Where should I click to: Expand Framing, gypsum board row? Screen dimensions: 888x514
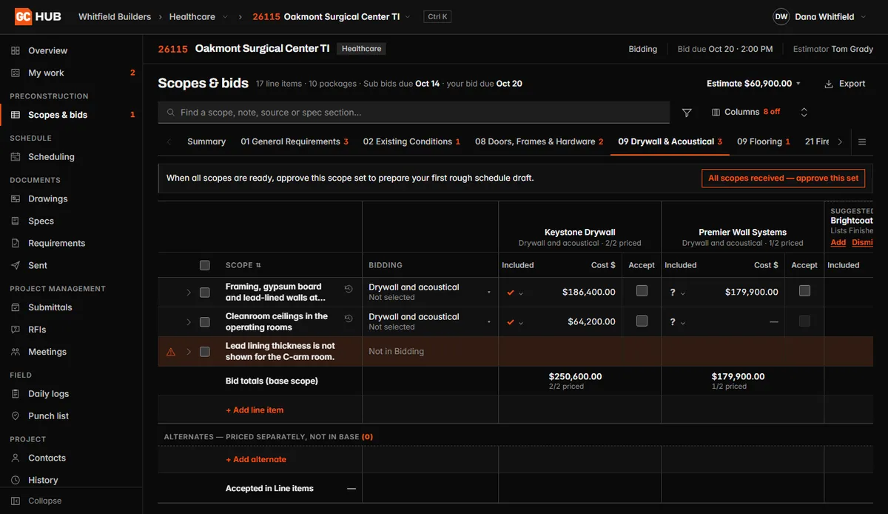189,293
